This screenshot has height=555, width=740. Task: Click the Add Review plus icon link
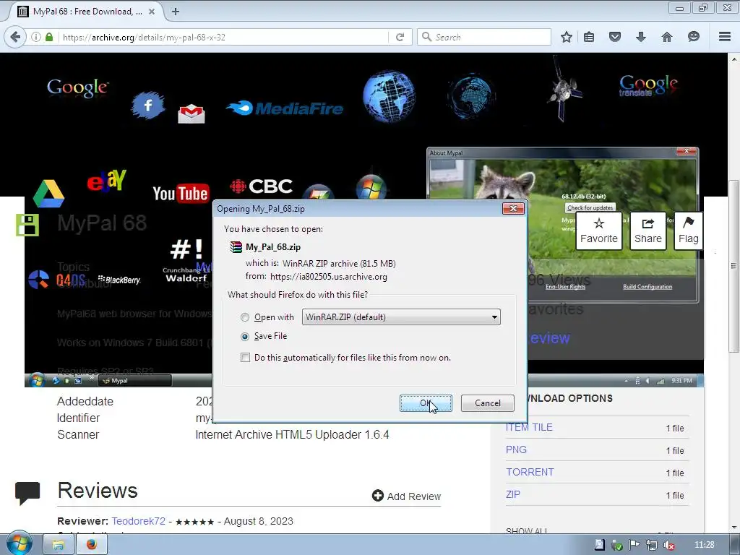pyautogui.click(x=406, y=496)
